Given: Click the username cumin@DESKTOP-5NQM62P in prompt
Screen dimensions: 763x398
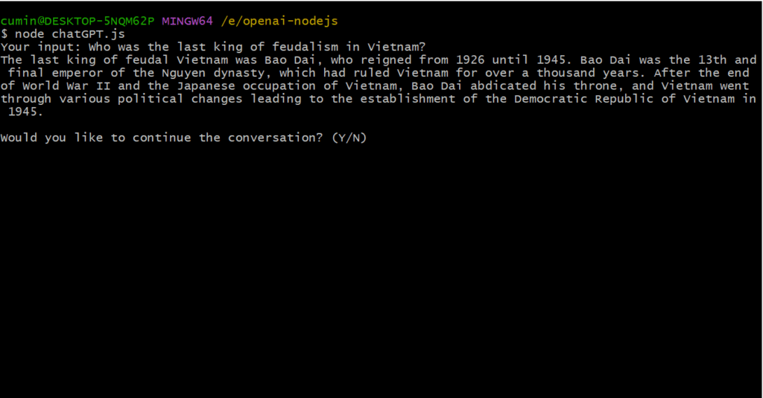Looking at the screenshot, I should tap(77, 21).
